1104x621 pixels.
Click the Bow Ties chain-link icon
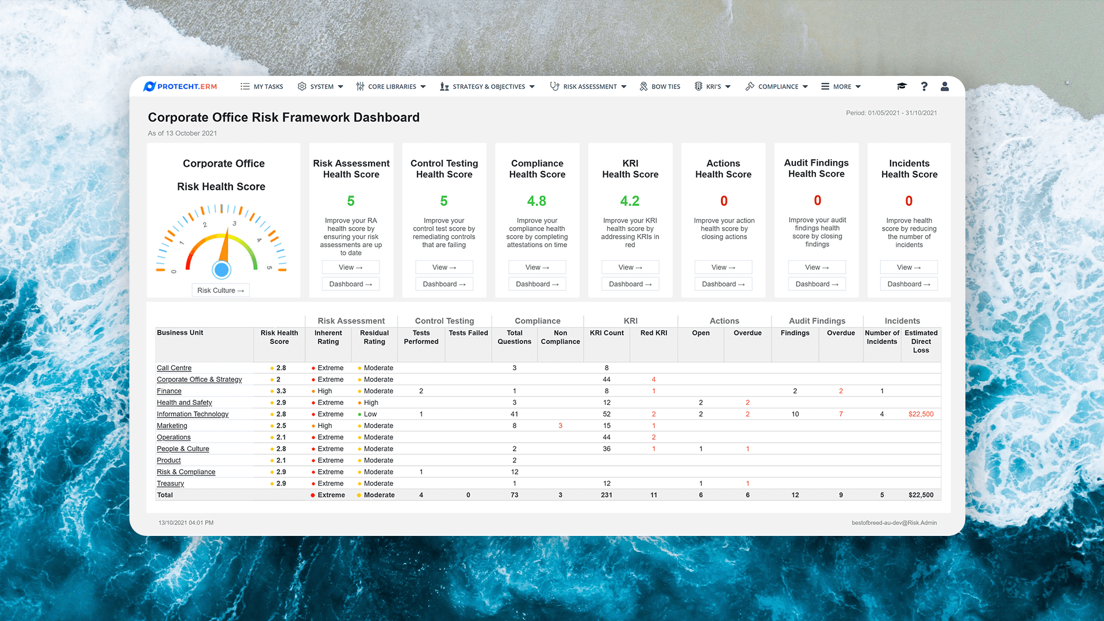[643, 86]
